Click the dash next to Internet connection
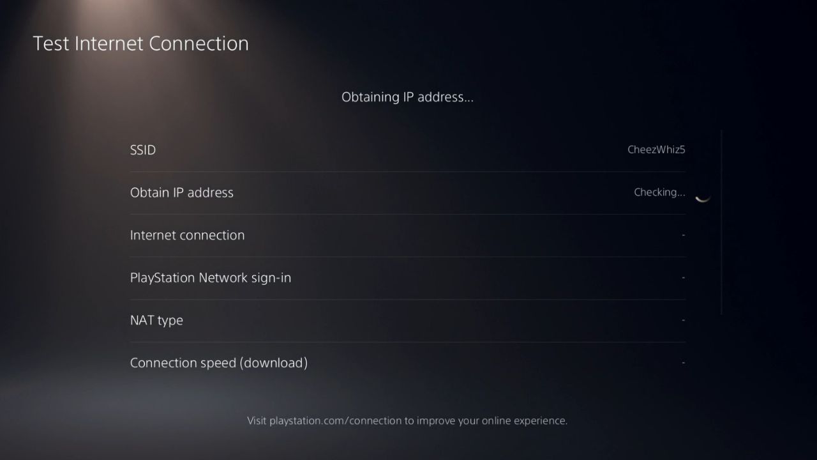The width and height of the screenshot is (817, 460). coord(683,234)
